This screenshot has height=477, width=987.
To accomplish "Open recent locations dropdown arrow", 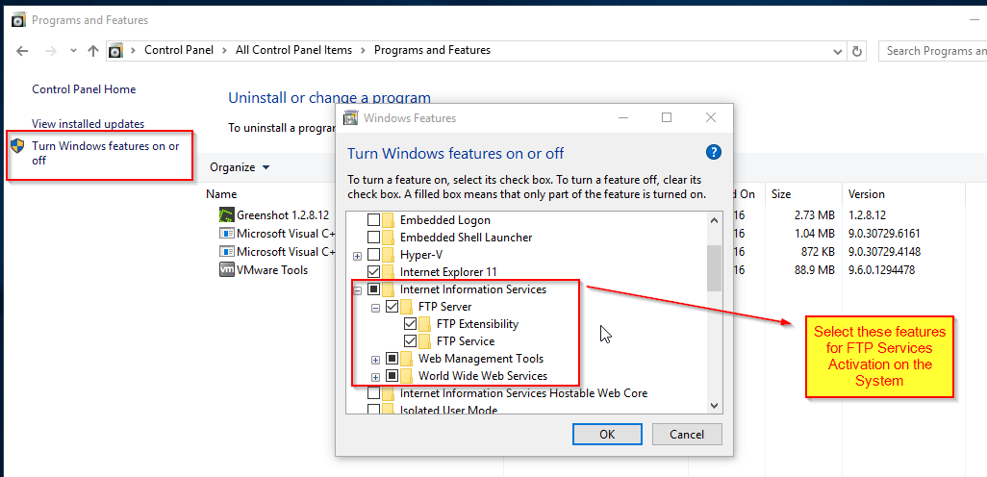I will coord(74,51).
